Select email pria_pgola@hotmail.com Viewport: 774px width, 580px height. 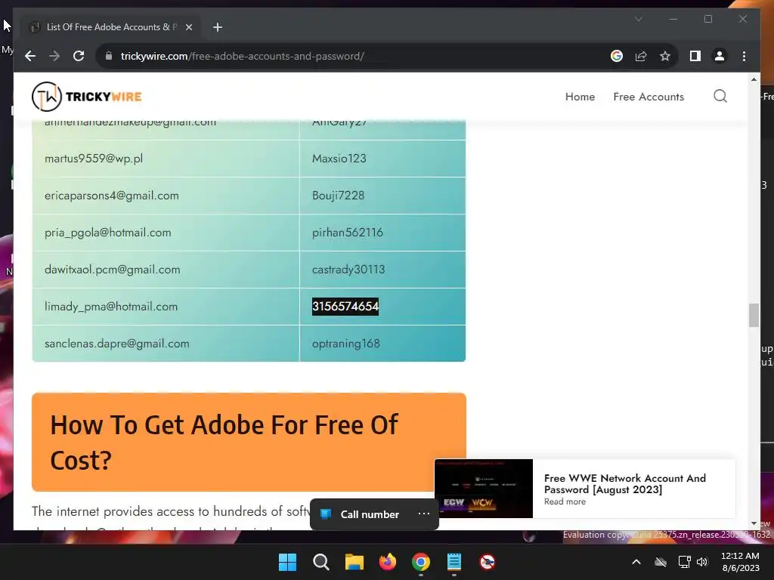point(107,233)
